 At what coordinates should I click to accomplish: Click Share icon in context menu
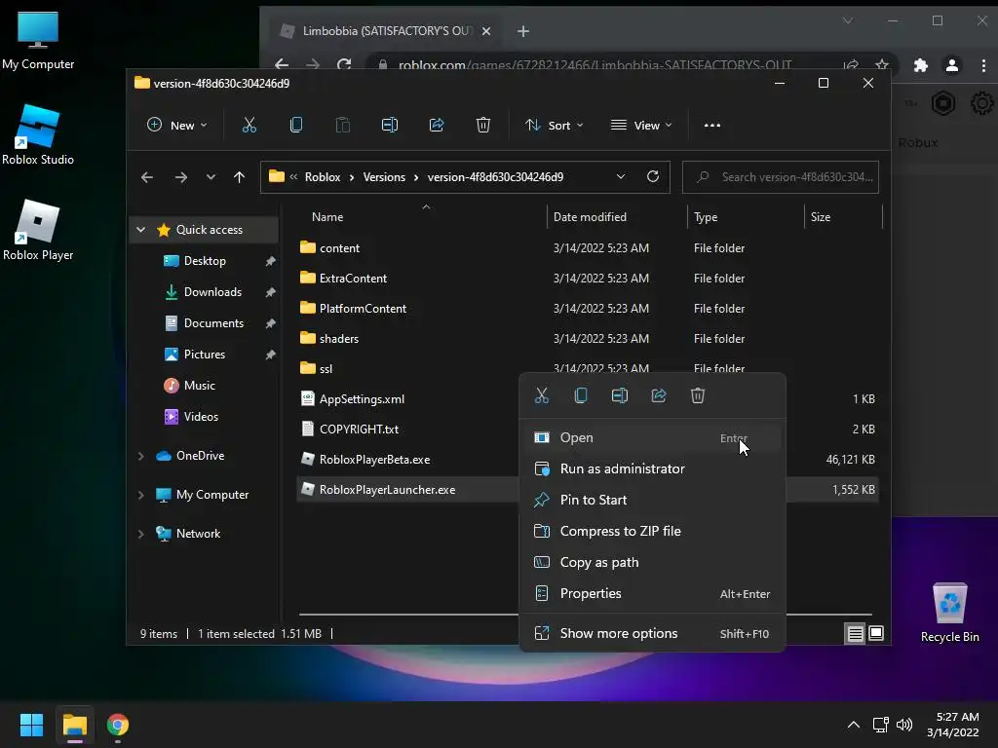pos(659,395)
